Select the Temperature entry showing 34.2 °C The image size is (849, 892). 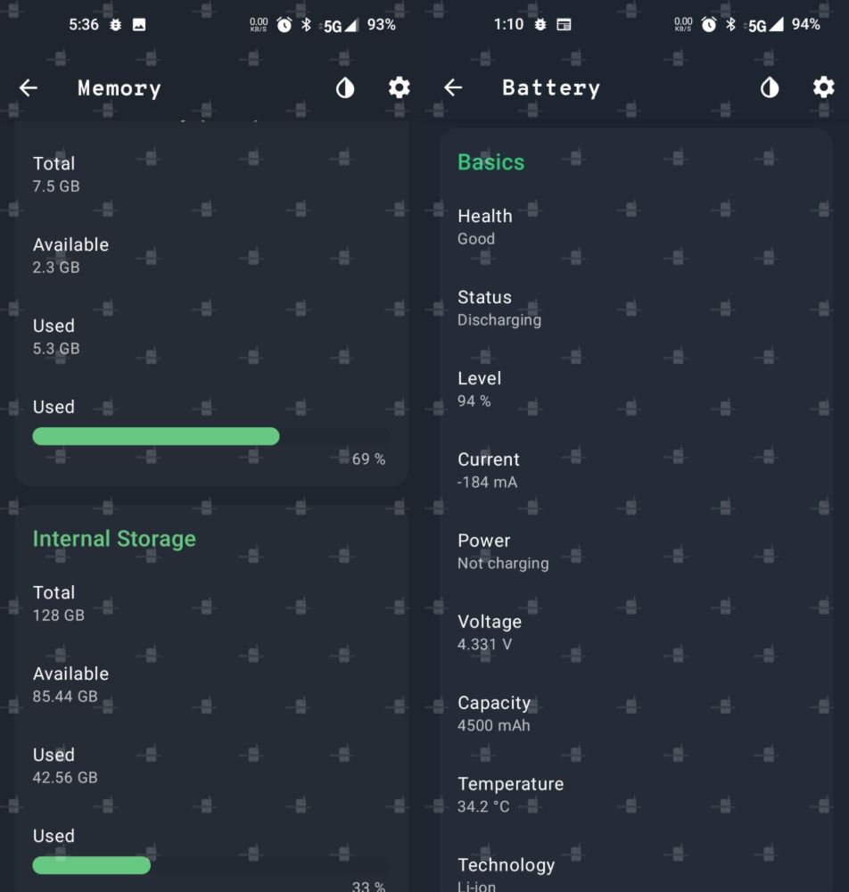[x=510, y=795]
